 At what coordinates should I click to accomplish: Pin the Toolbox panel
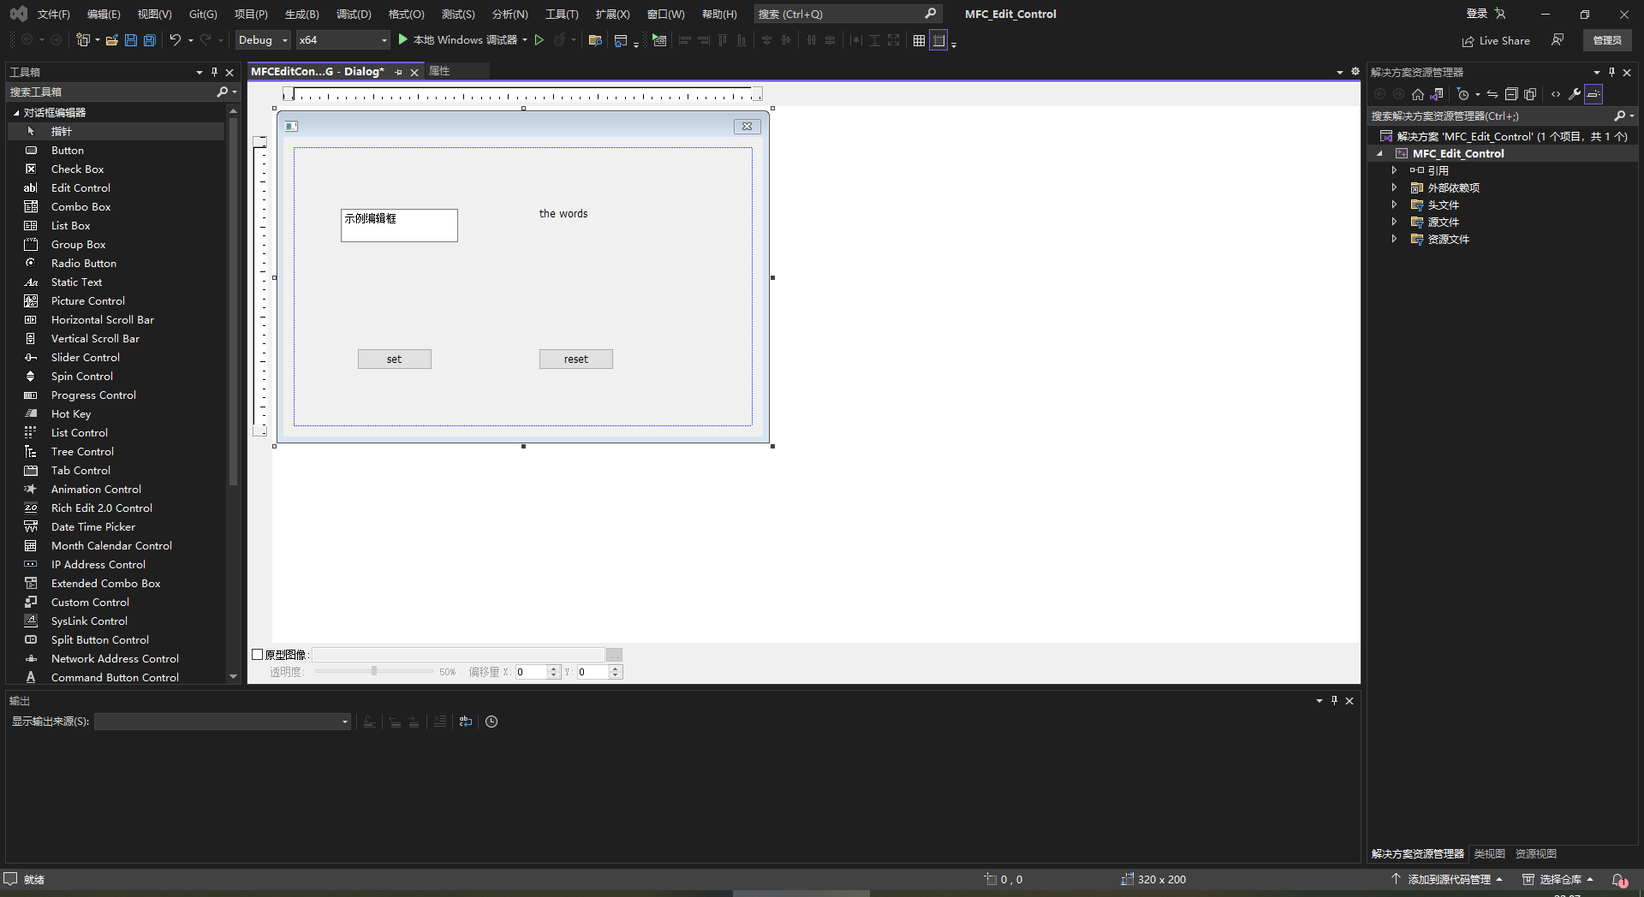click(x=214, y=73)
